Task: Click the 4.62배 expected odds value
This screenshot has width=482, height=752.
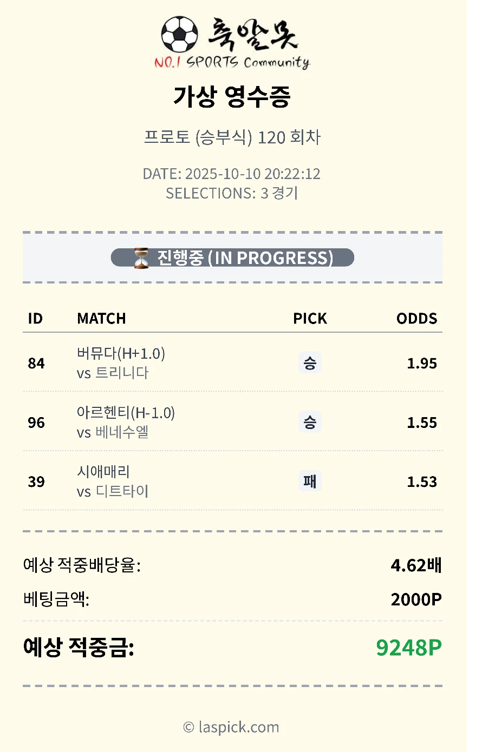Action: tap(416, 565)
